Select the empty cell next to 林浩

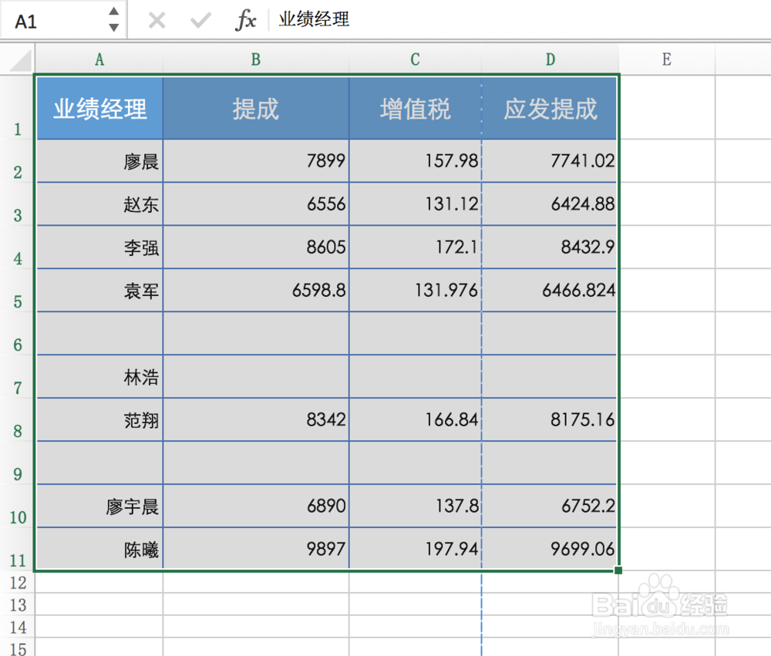(255, 377)
